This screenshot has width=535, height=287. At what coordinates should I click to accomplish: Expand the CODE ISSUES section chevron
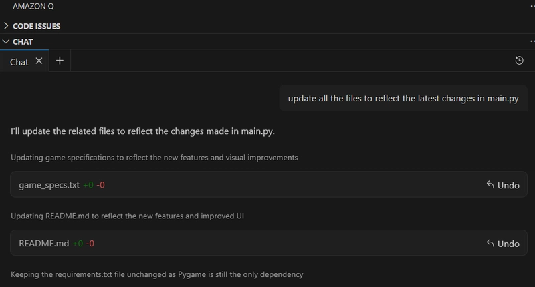click(x=6, y=26)
